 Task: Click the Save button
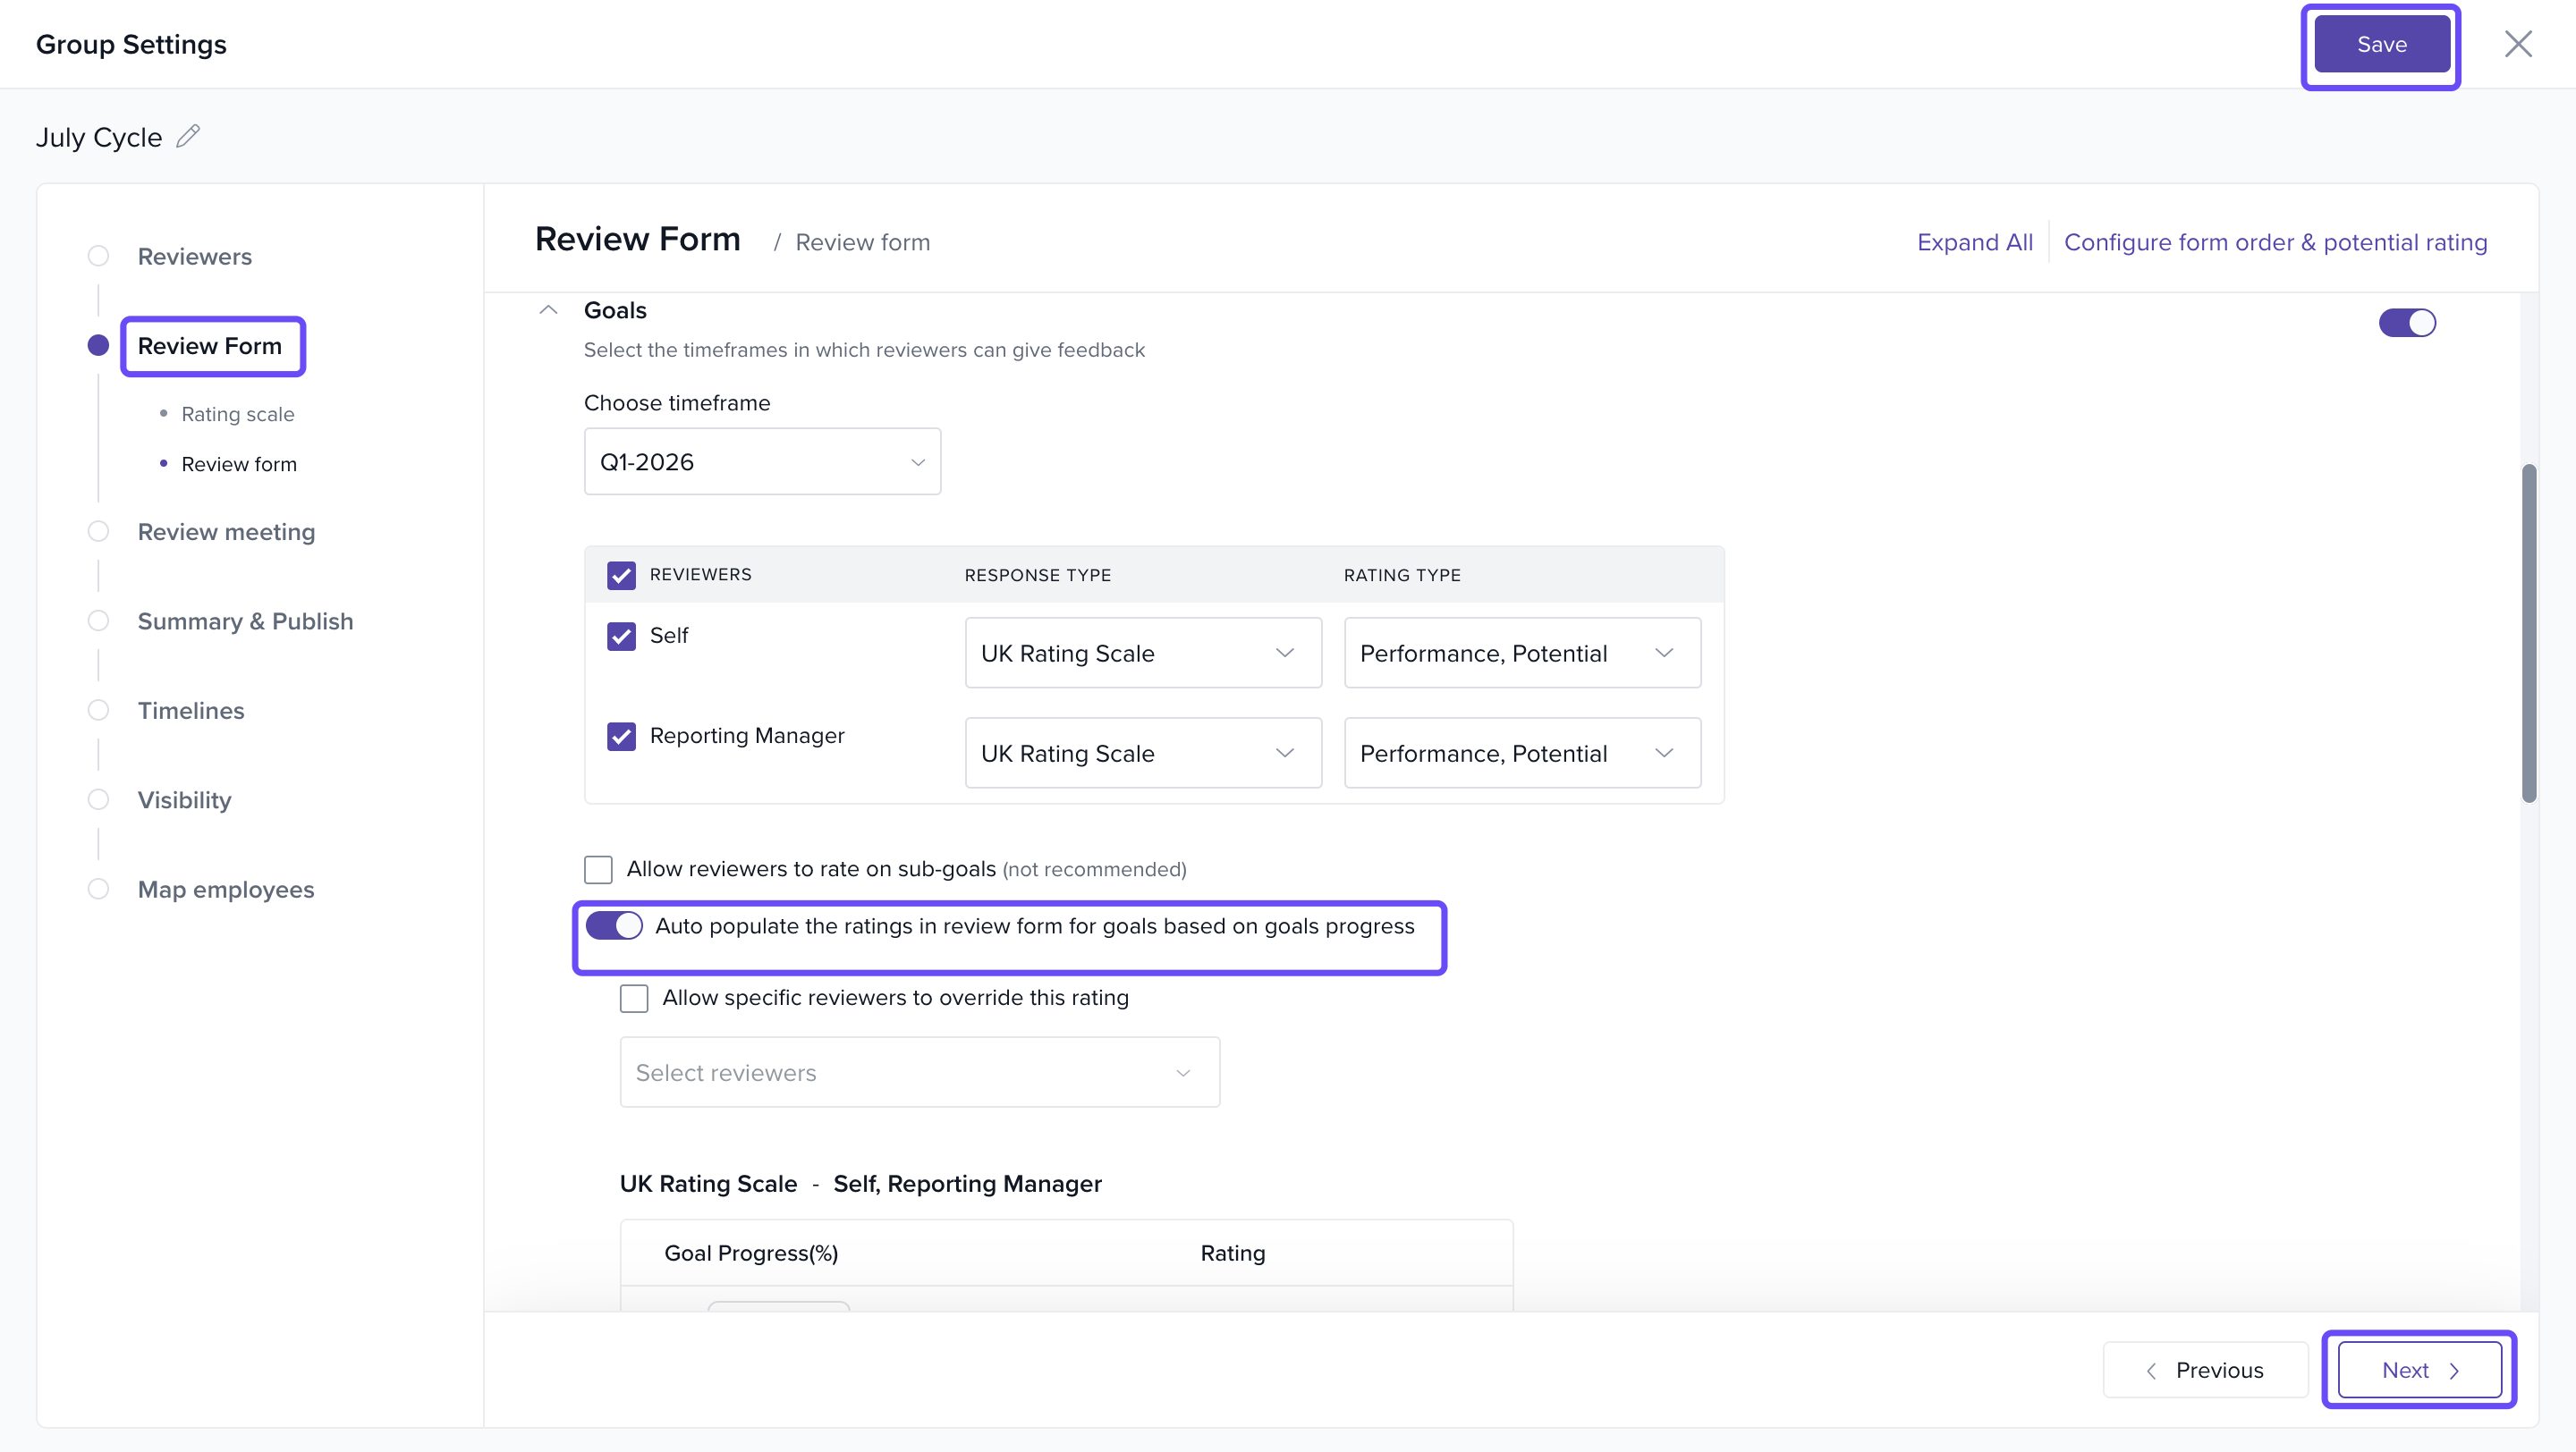click(x=2381, y=44)
